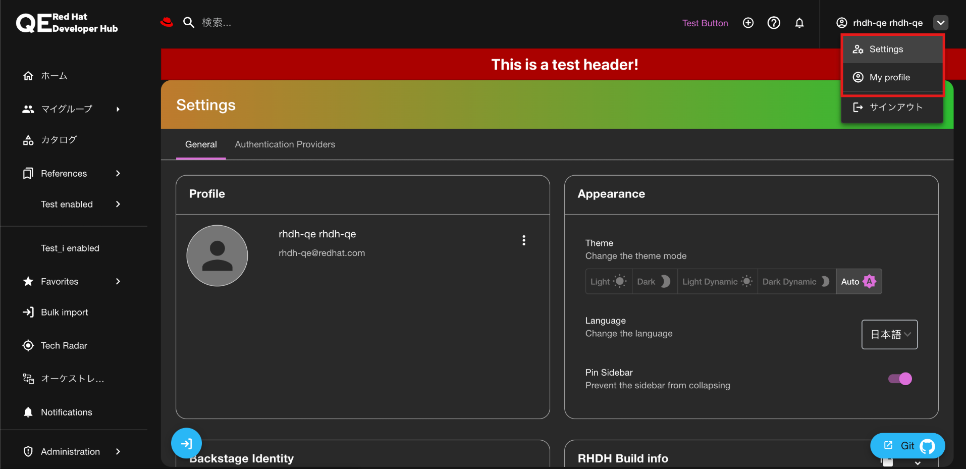Click the Settings gear-person icon in user menu
This screenshot has height=469, width=966.
[857, 49]
